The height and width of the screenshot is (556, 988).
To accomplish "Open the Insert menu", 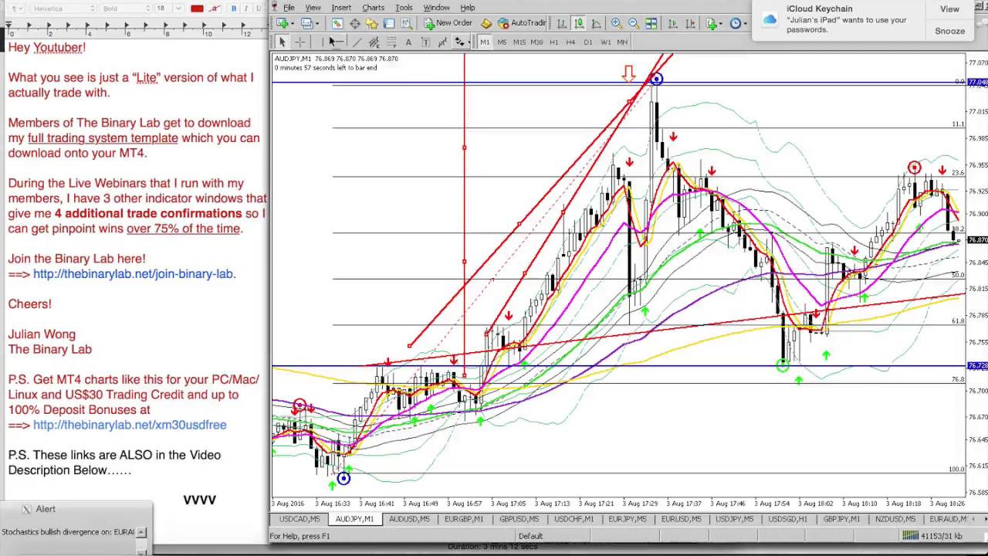I will coord(341,7).
